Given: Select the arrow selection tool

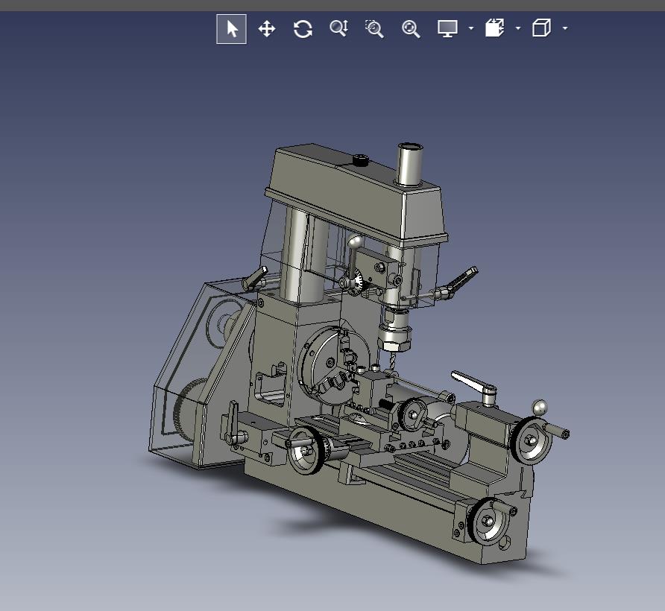Looking at the screenshot, I should click(x=231, y=29).
